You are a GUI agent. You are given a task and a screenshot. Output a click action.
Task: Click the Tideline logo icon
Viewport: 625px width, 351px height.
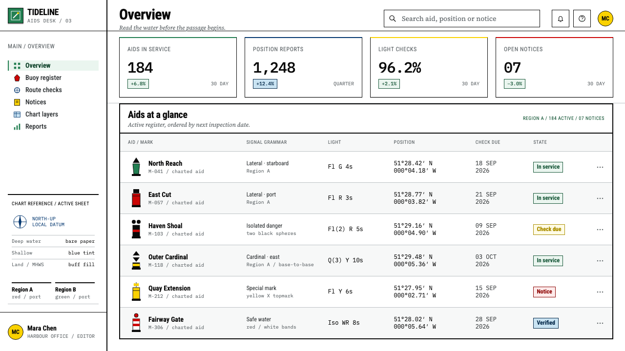[16, 16]
